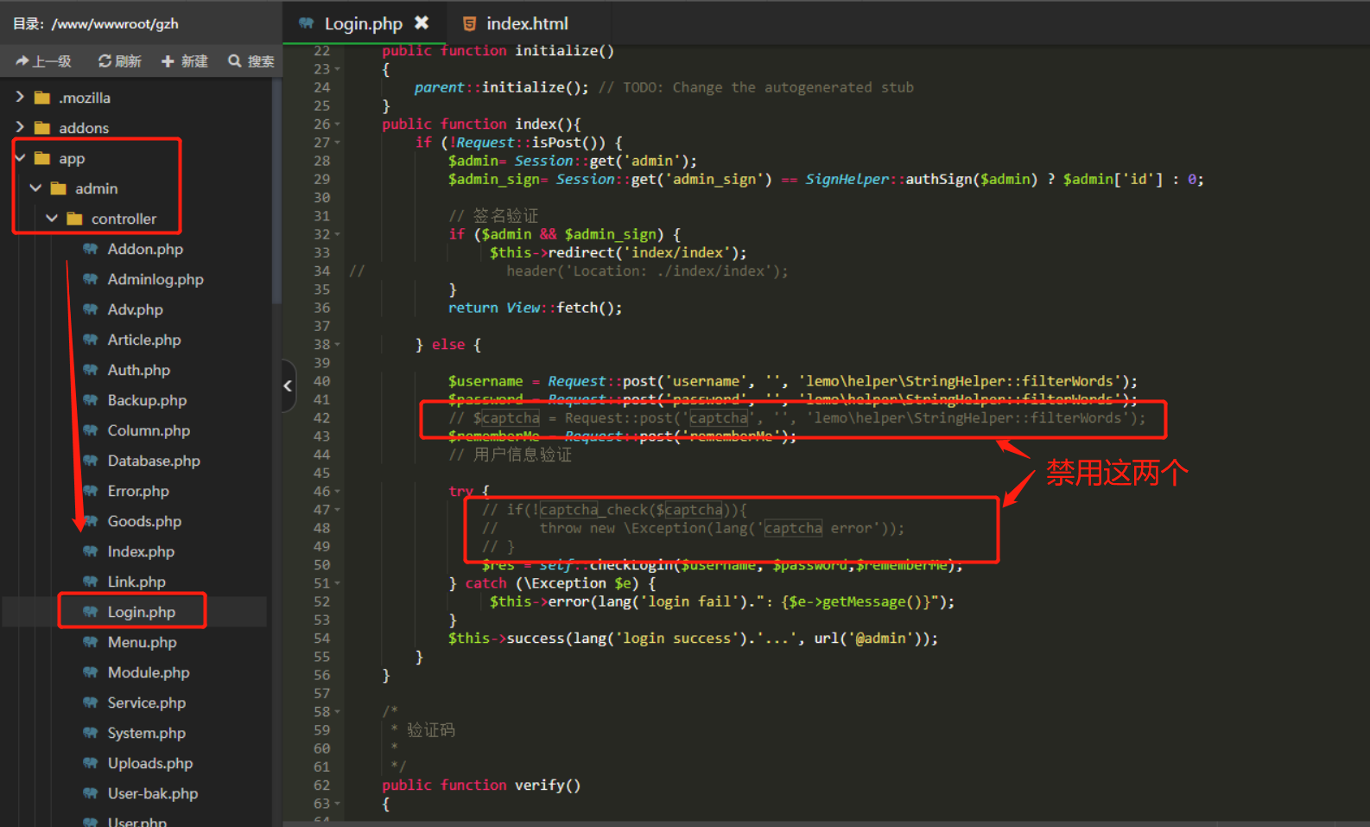Switch to the index.html tab
1370x827 pixels.
pos(526,23)
